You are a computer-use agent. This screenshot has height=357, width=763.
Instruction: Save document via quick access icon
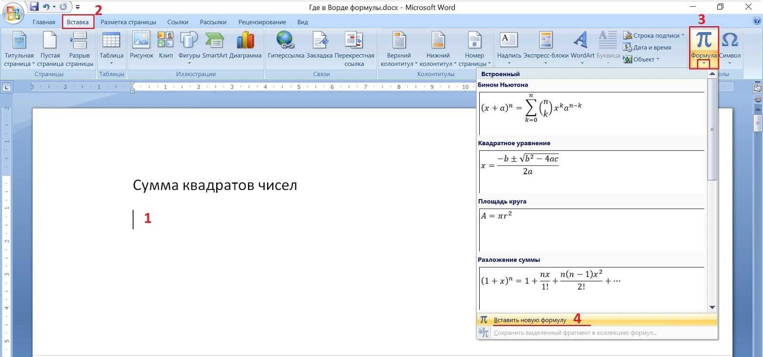tap(34, 7)
